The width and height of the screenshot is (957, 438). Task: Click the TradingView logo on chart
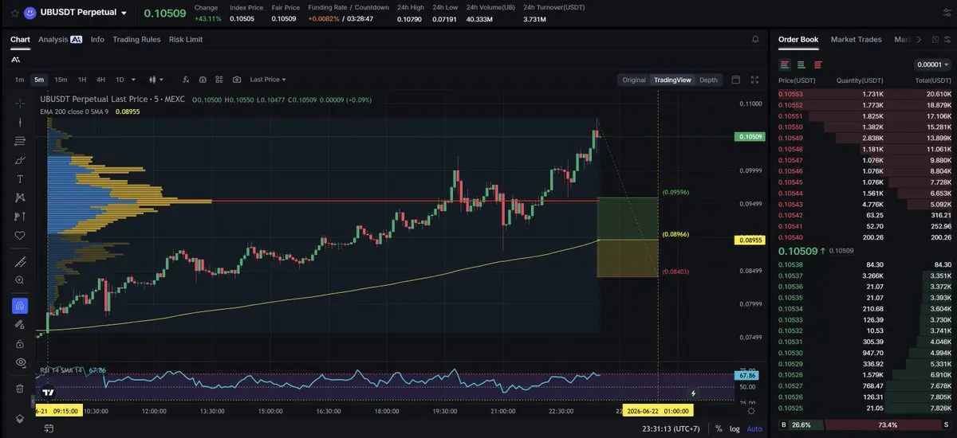coord(49,392)
